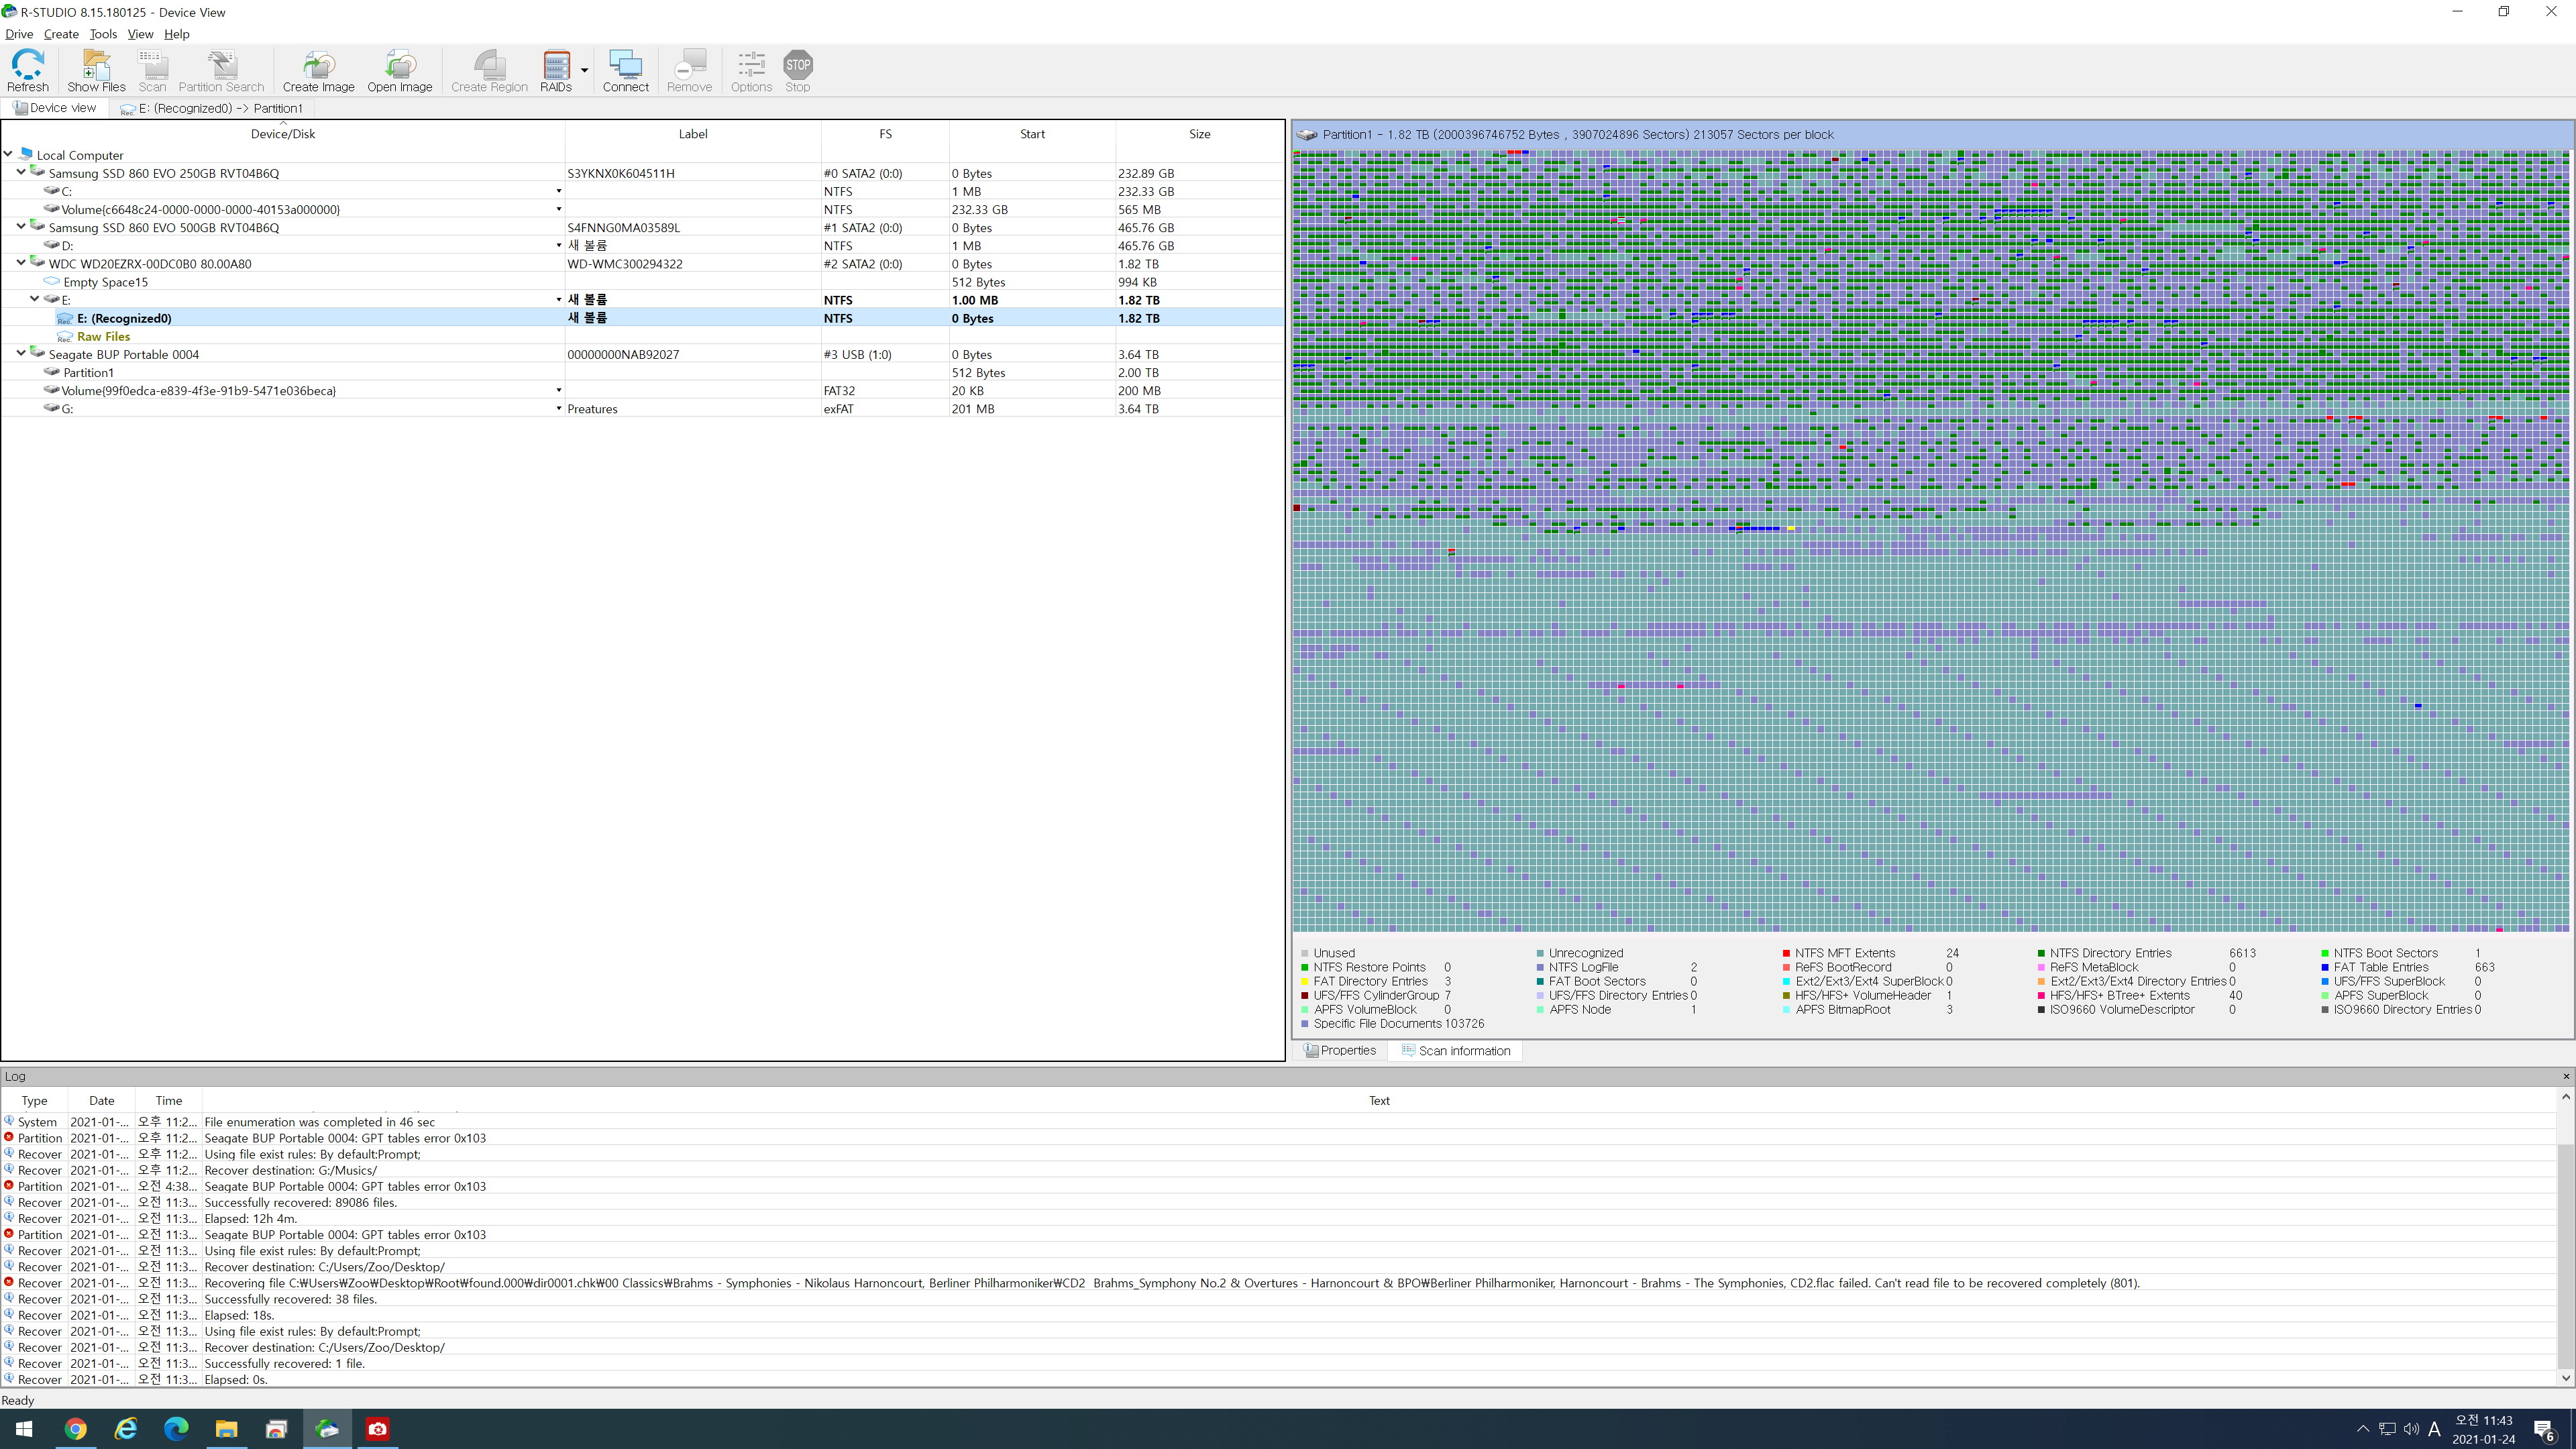Click the red NTFS MFT Extents legend swatch
This screenshot has height=1449, width=2576.
(x=1786, y=953)
